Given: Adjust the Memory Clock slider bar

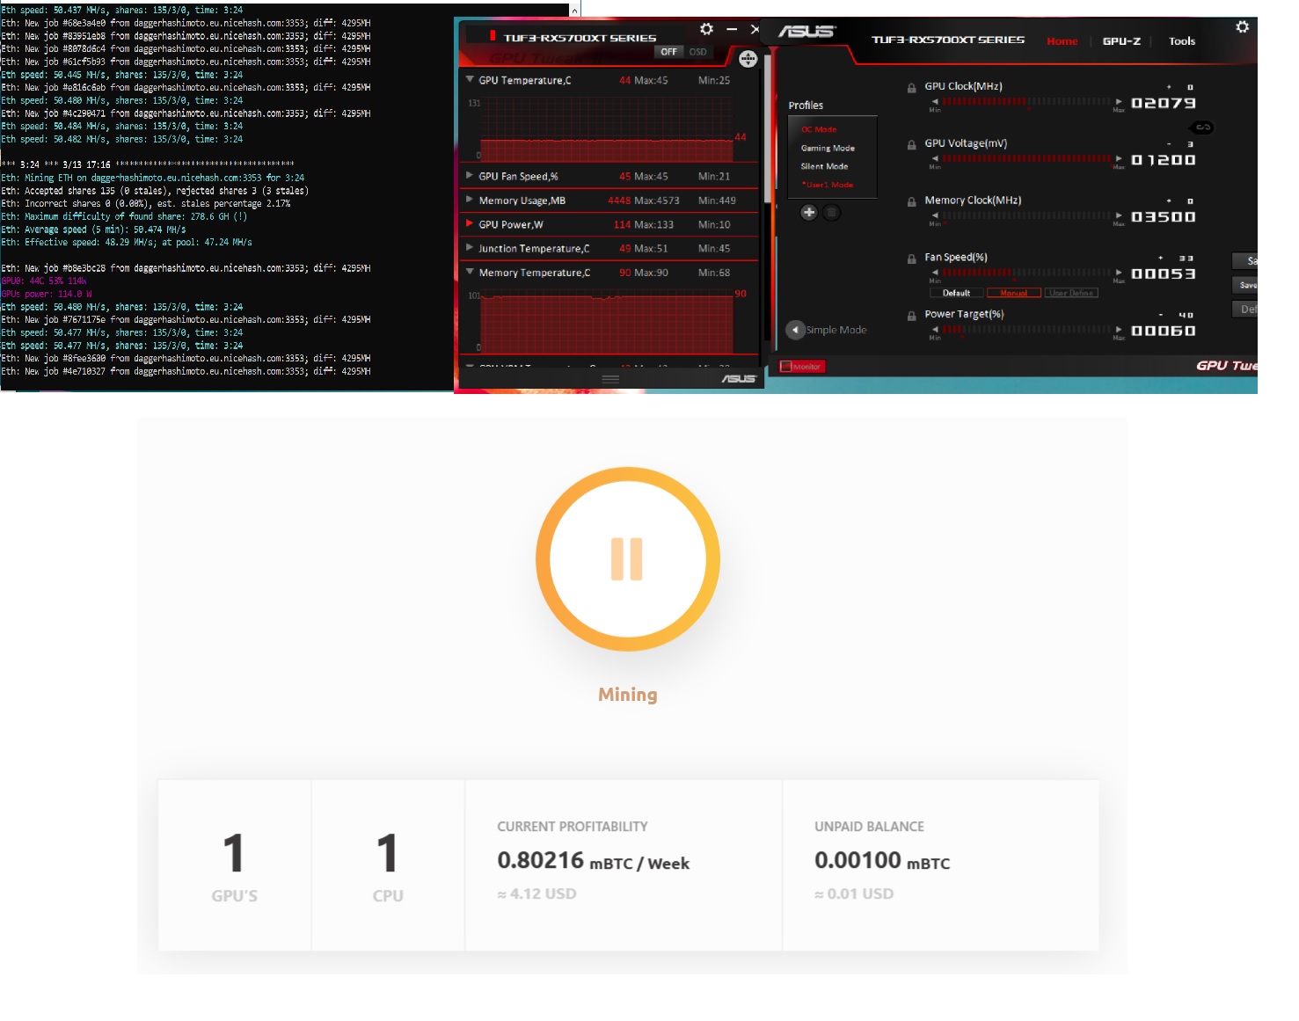Looking at the screenshot, I should (x=1027, y=215).
